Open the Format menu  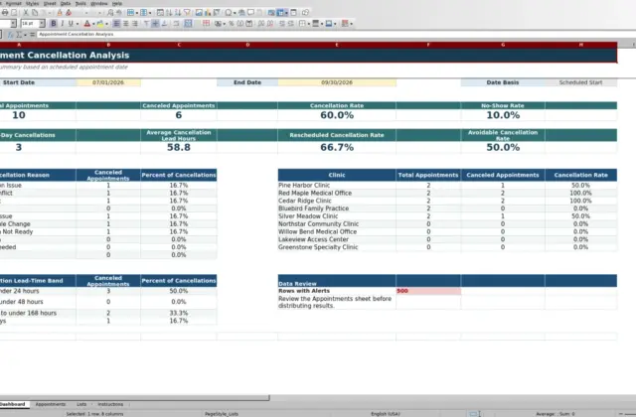13,3
